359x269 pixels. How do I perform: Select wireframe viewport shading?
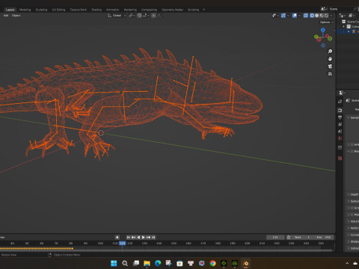point(312,16)
